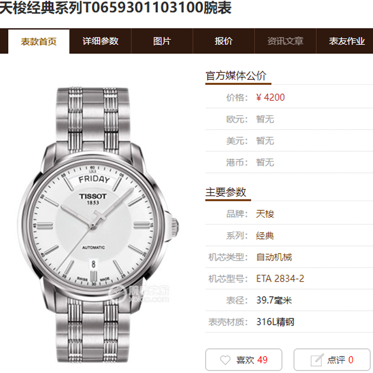Image resolution: width=373 pixels, height=373 pixels.
Task: Open the 详细参数 tab
Action: (100, 41)
